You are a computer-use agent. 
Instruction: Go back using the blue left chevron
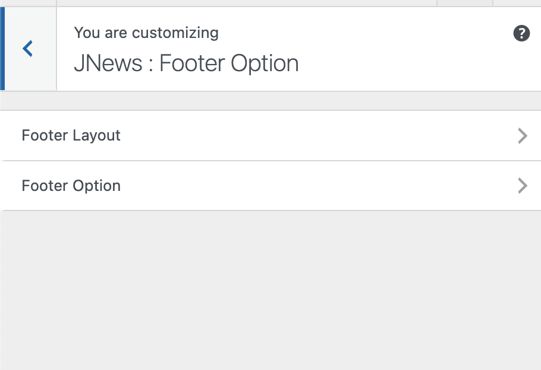(27, 49)
